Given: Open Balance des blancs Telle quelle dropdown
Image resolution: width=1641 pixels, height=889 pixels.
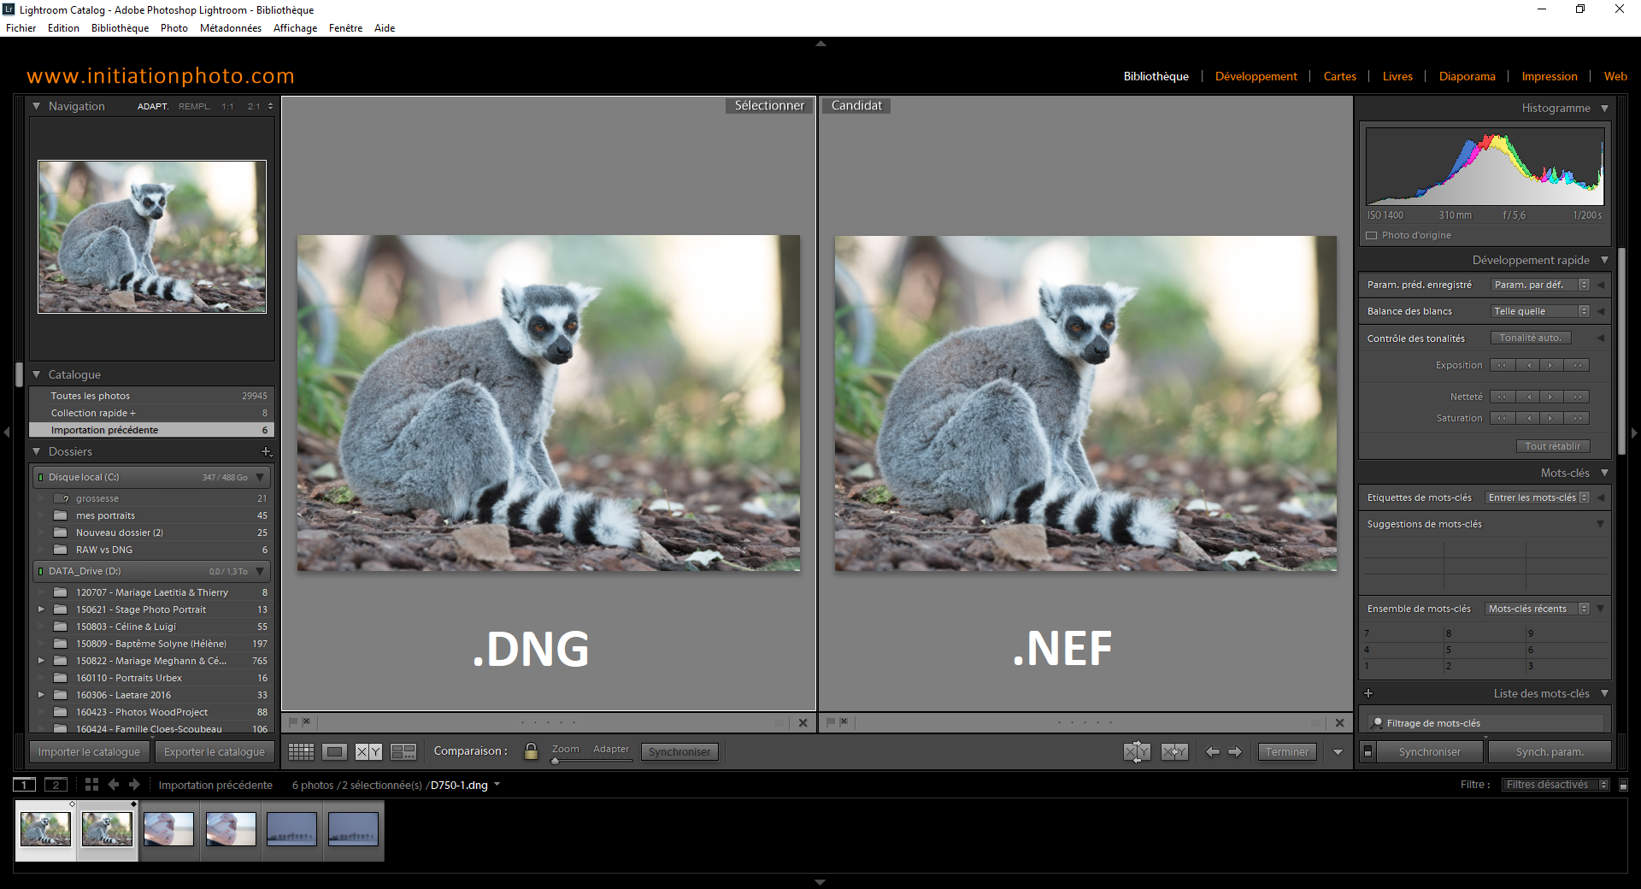Looking at the screenshot, I should coord(1540,311).
